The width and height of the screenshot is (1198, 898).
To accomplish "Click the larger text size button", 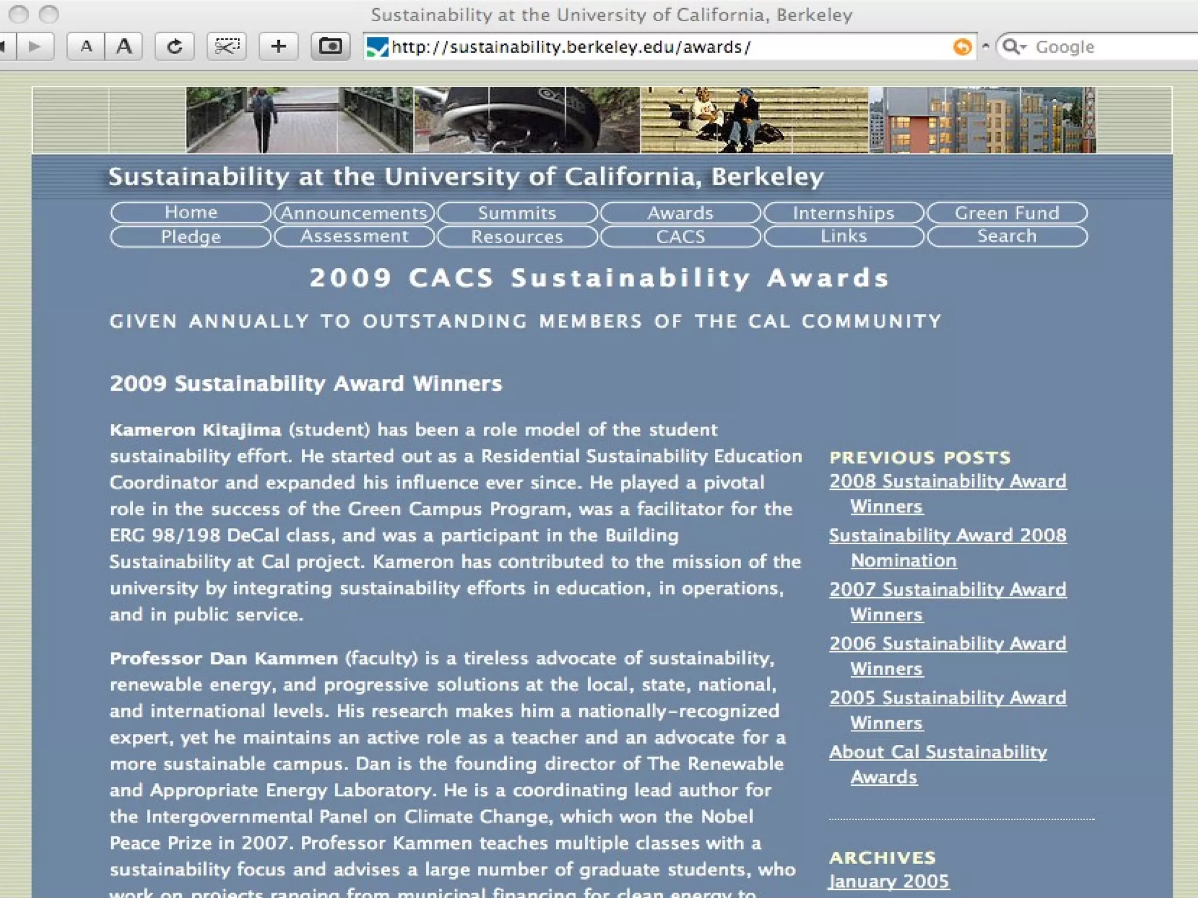I will pos(123,46).
